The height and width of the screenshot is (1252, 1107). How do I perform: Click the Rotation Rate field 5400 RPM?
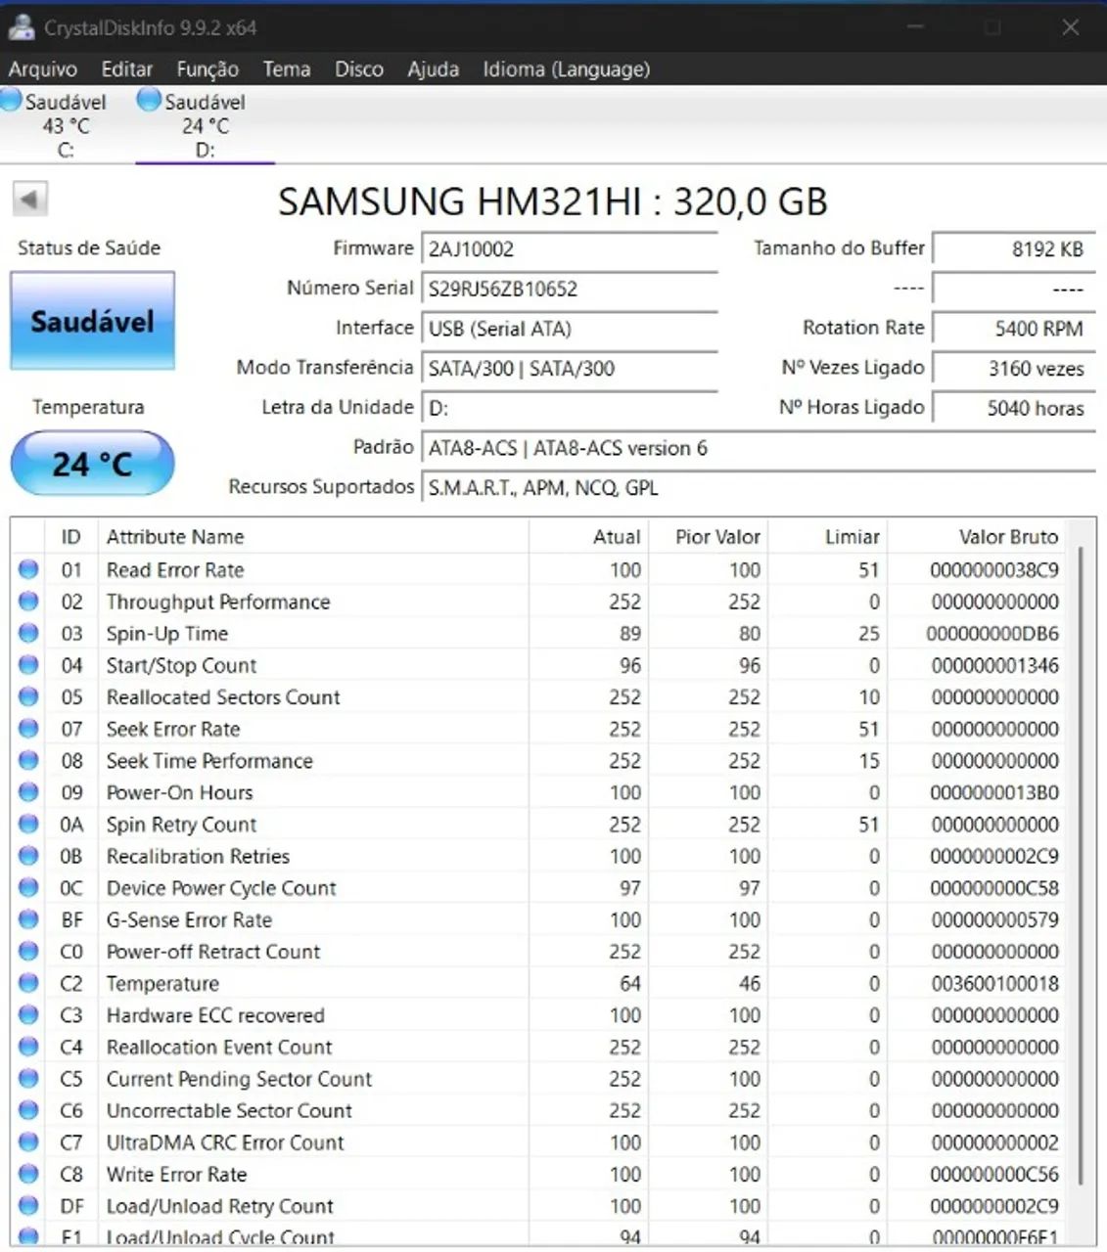click(x=1014, y=329)
